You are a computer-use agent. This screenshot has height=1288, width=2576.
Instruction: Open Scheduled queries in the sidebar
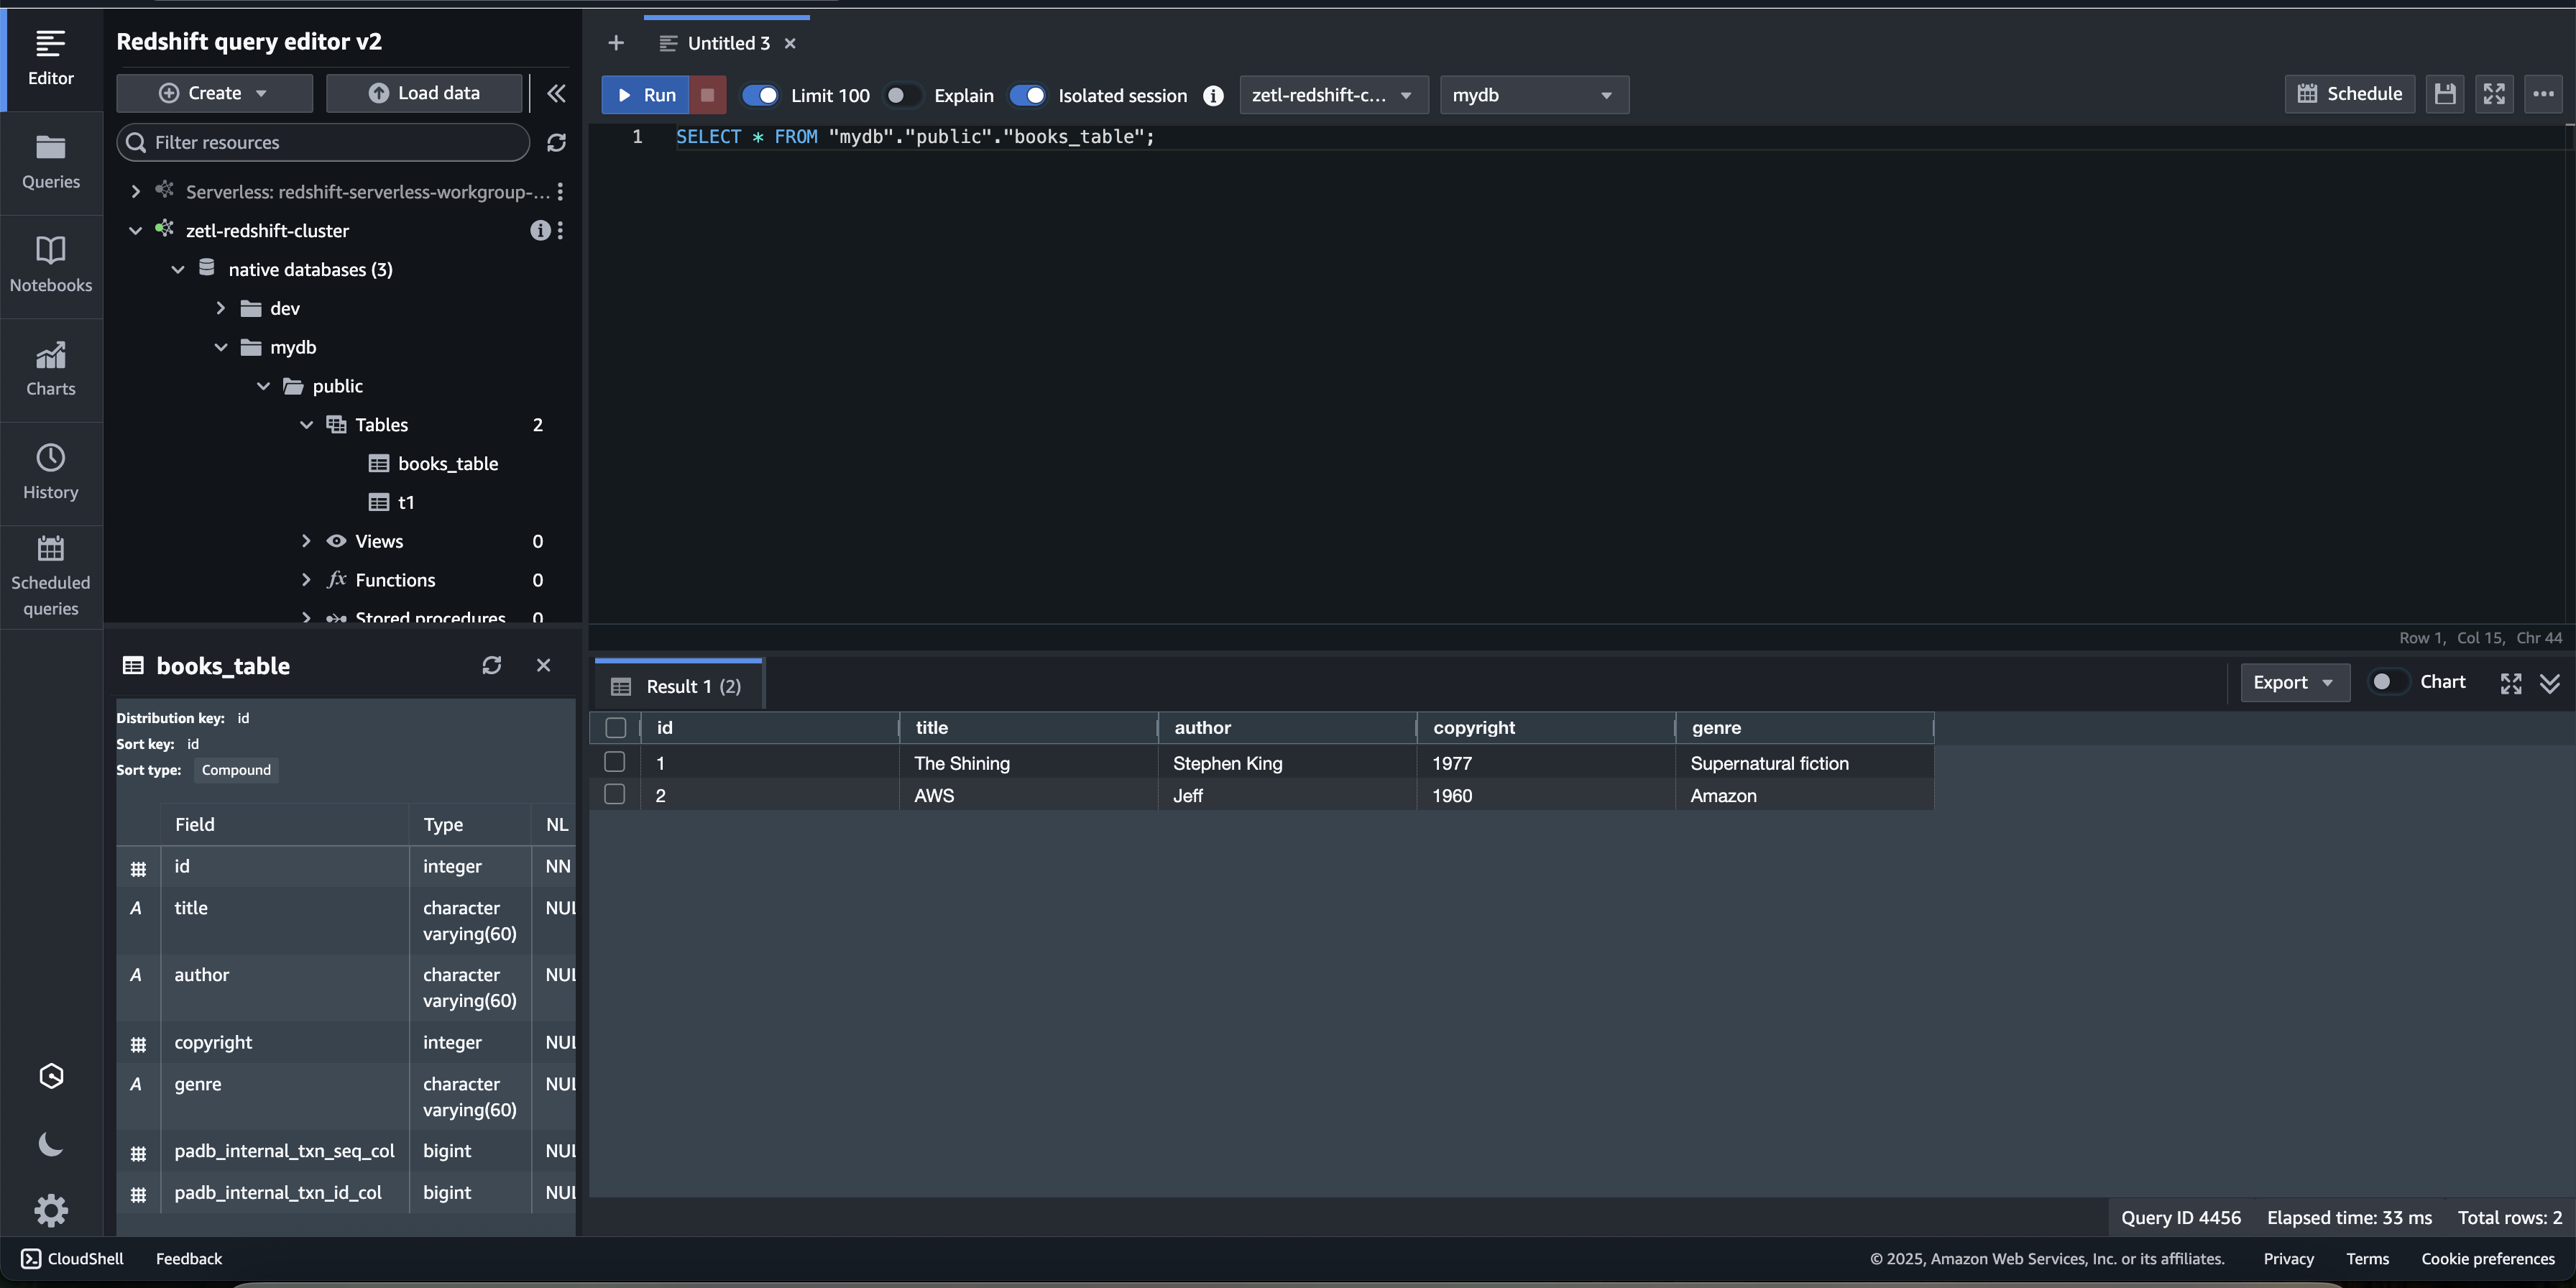point(50,576)
